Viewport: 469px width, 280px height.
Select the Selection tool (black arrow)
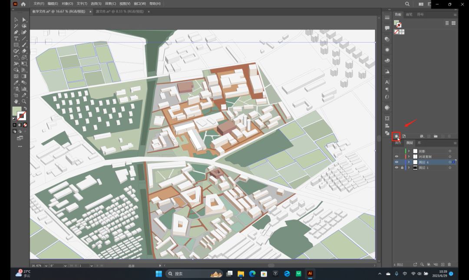pyautogui.click(x=16, y=20)
